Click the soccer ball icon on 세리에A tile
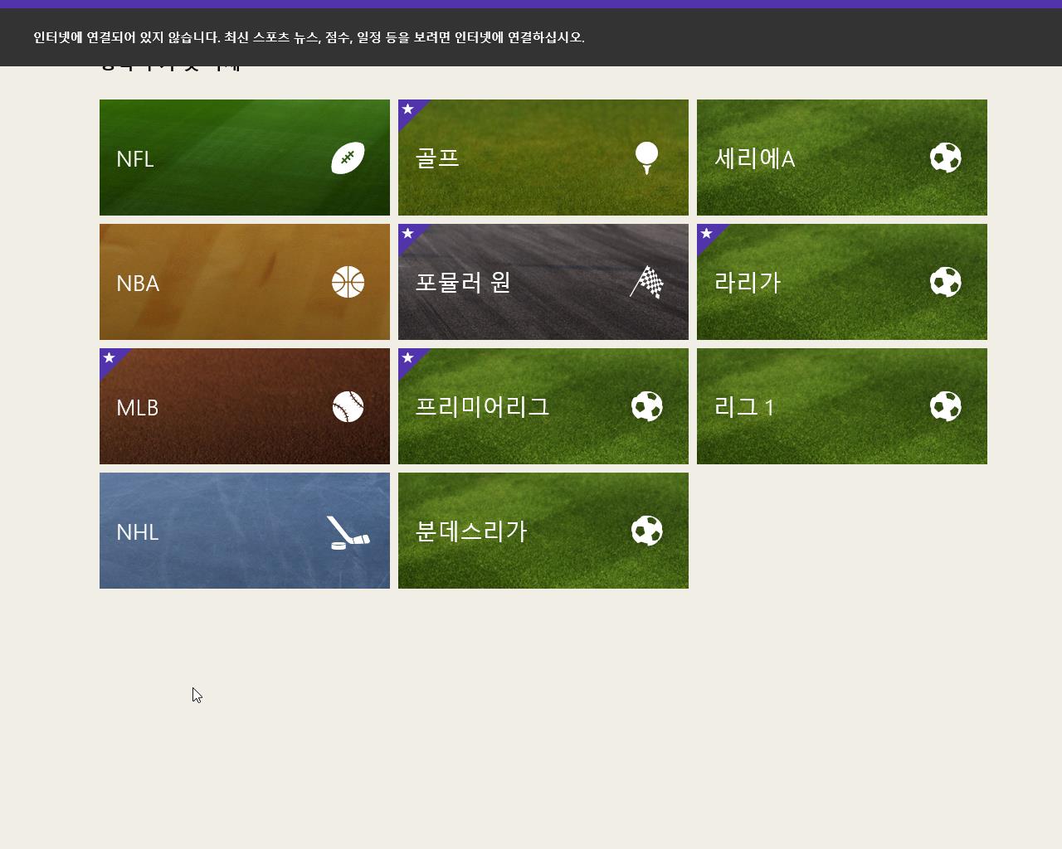1062x849 pixels. tap(945, 158)
